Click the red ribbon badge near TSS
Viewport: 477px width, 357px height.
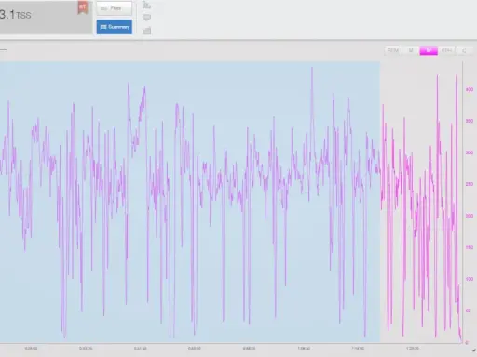[x=82, y=7]
